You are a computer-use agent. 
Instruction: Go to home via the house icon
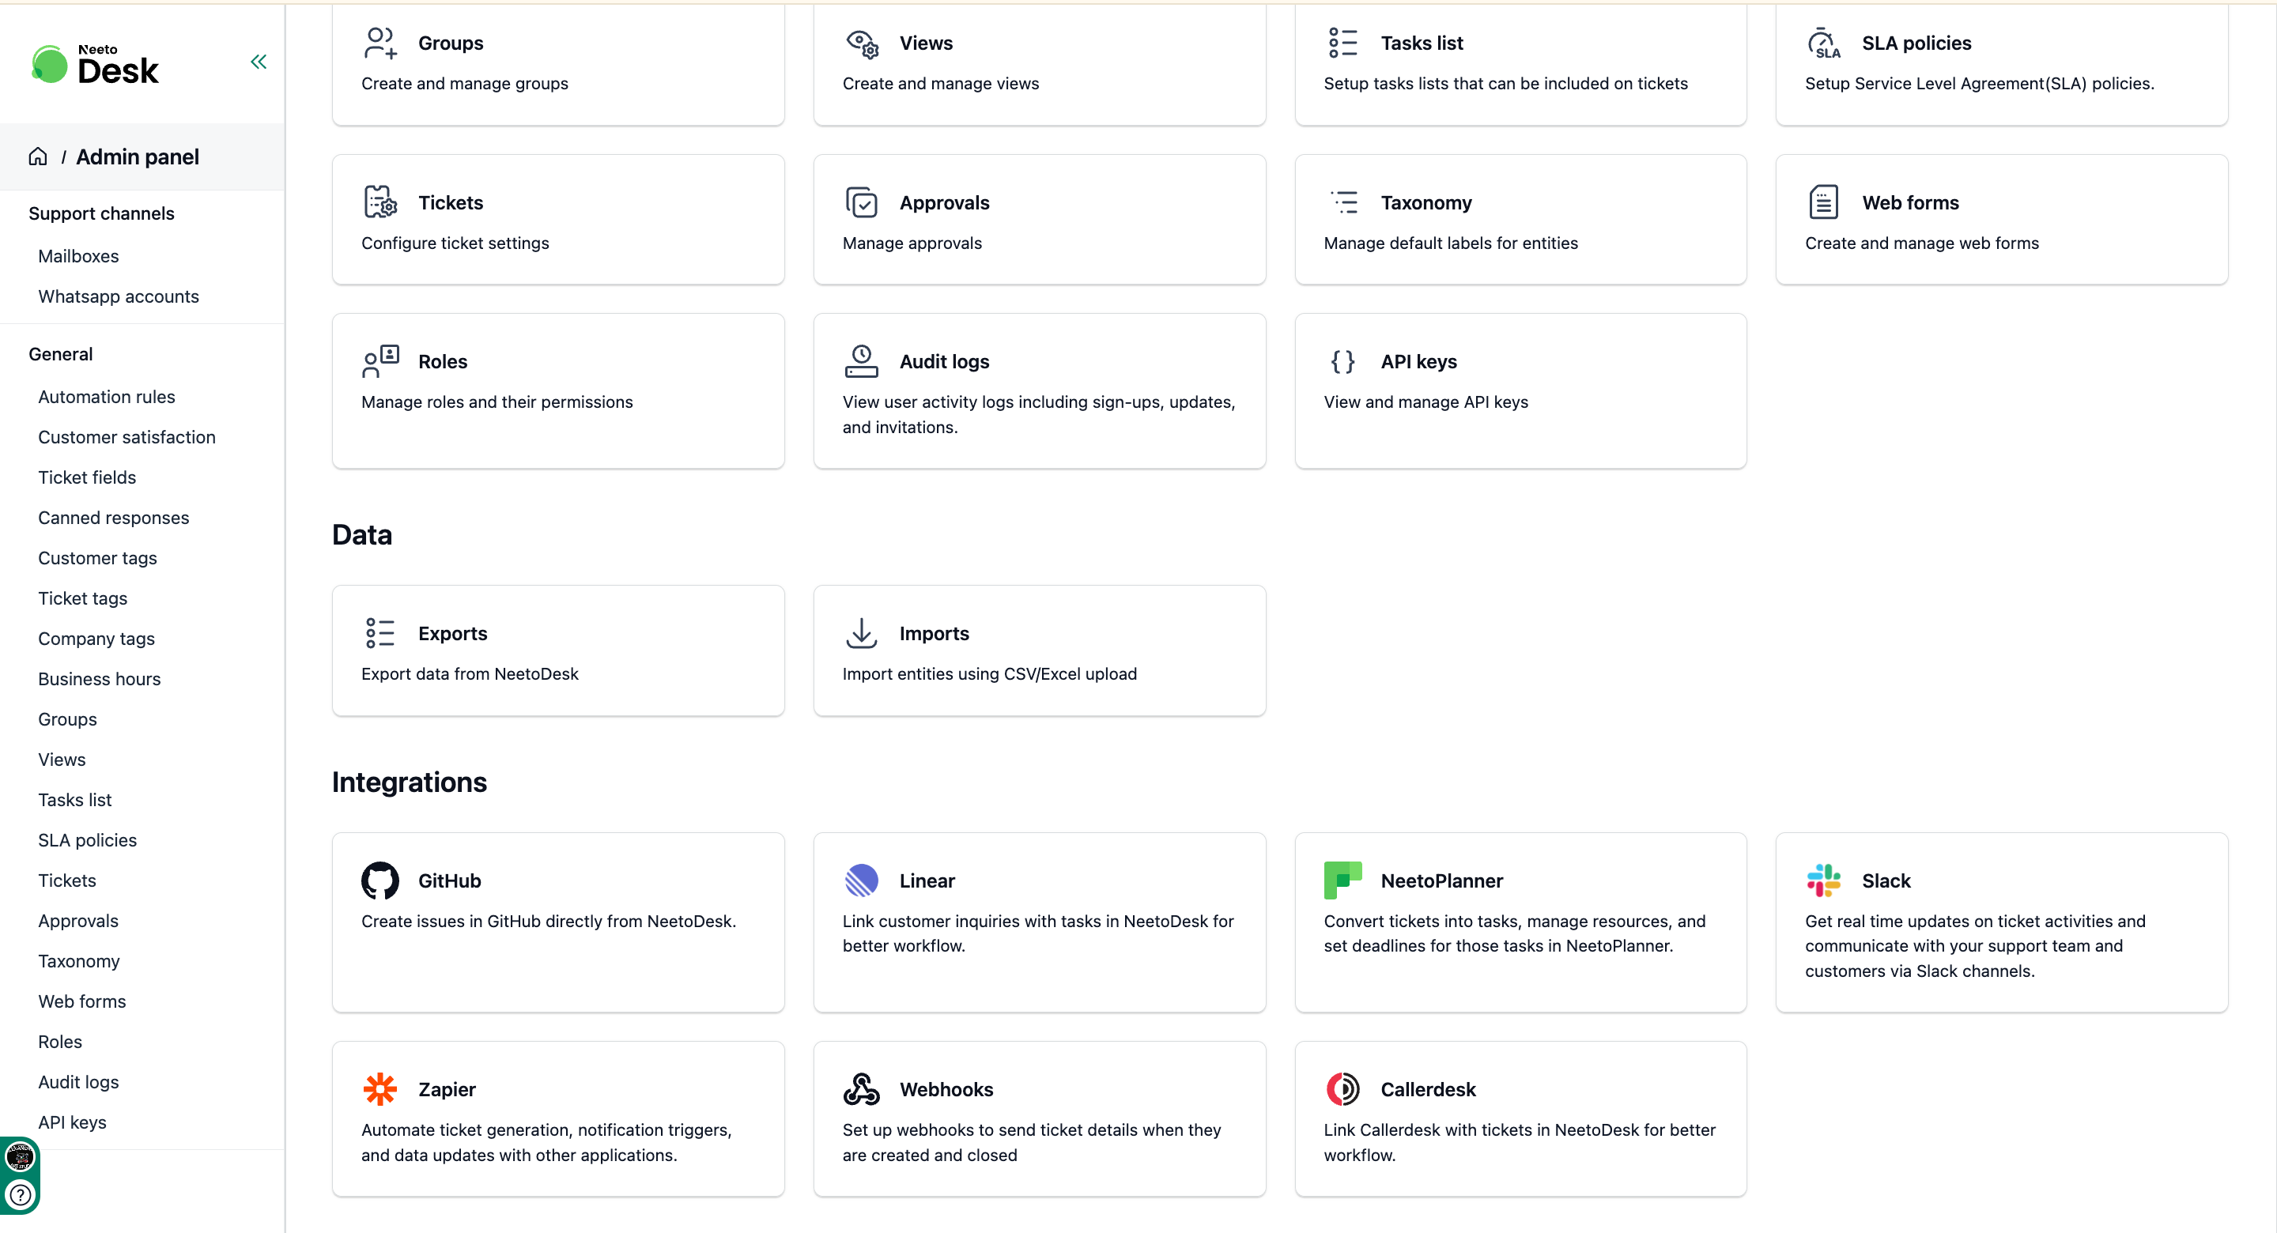click(38, 156)
